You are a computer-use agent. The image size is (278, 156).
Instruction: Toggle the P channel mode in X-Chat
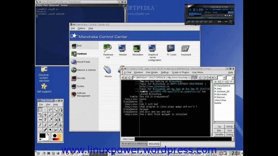click(206, 78)
